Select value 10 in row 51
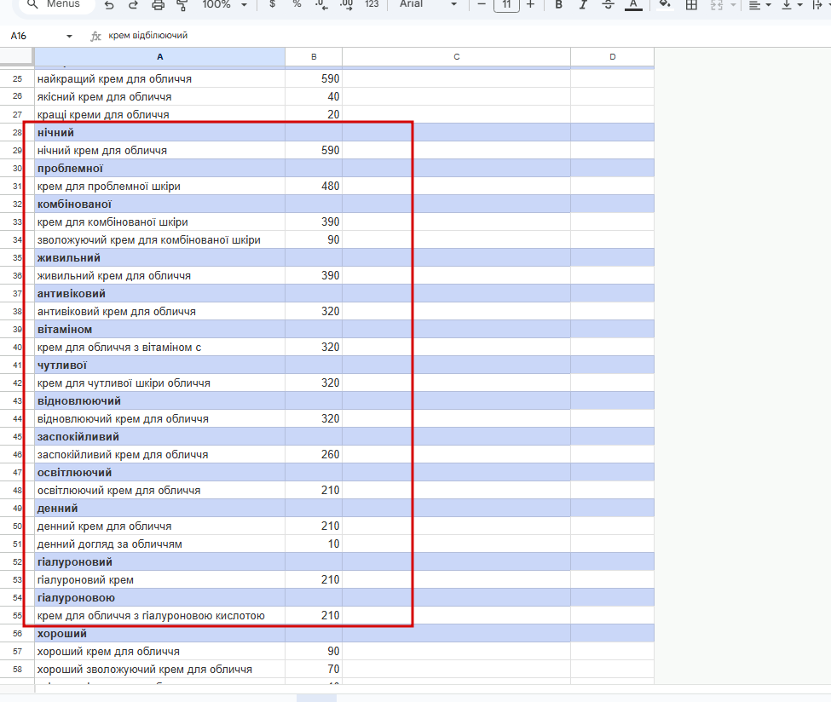This screenshot has height=702, width=831. point(314,544)
